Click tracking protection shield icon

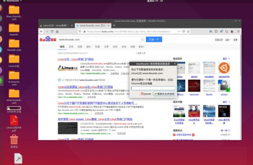(x=80, y=31)
